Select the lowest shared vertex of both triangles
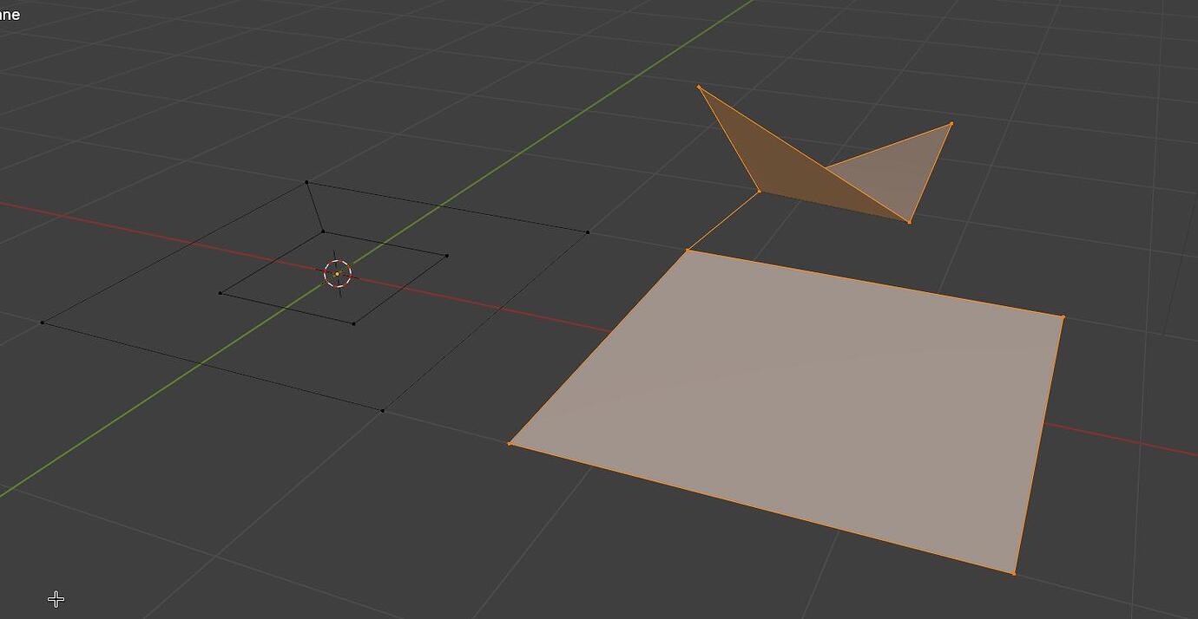Image resolution: width=1198 pixels, height=619 pixels. [x=910, y=222]
